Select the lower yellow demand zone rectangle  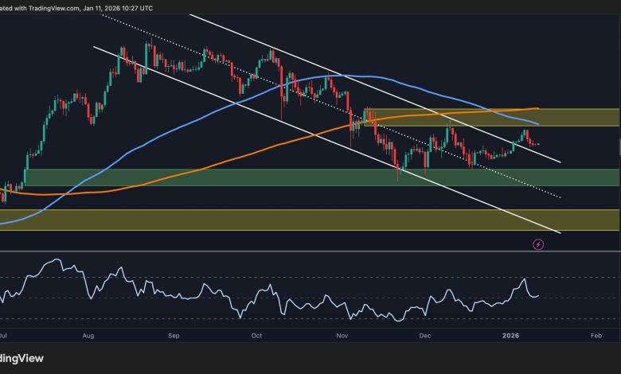tap(239, 220)
